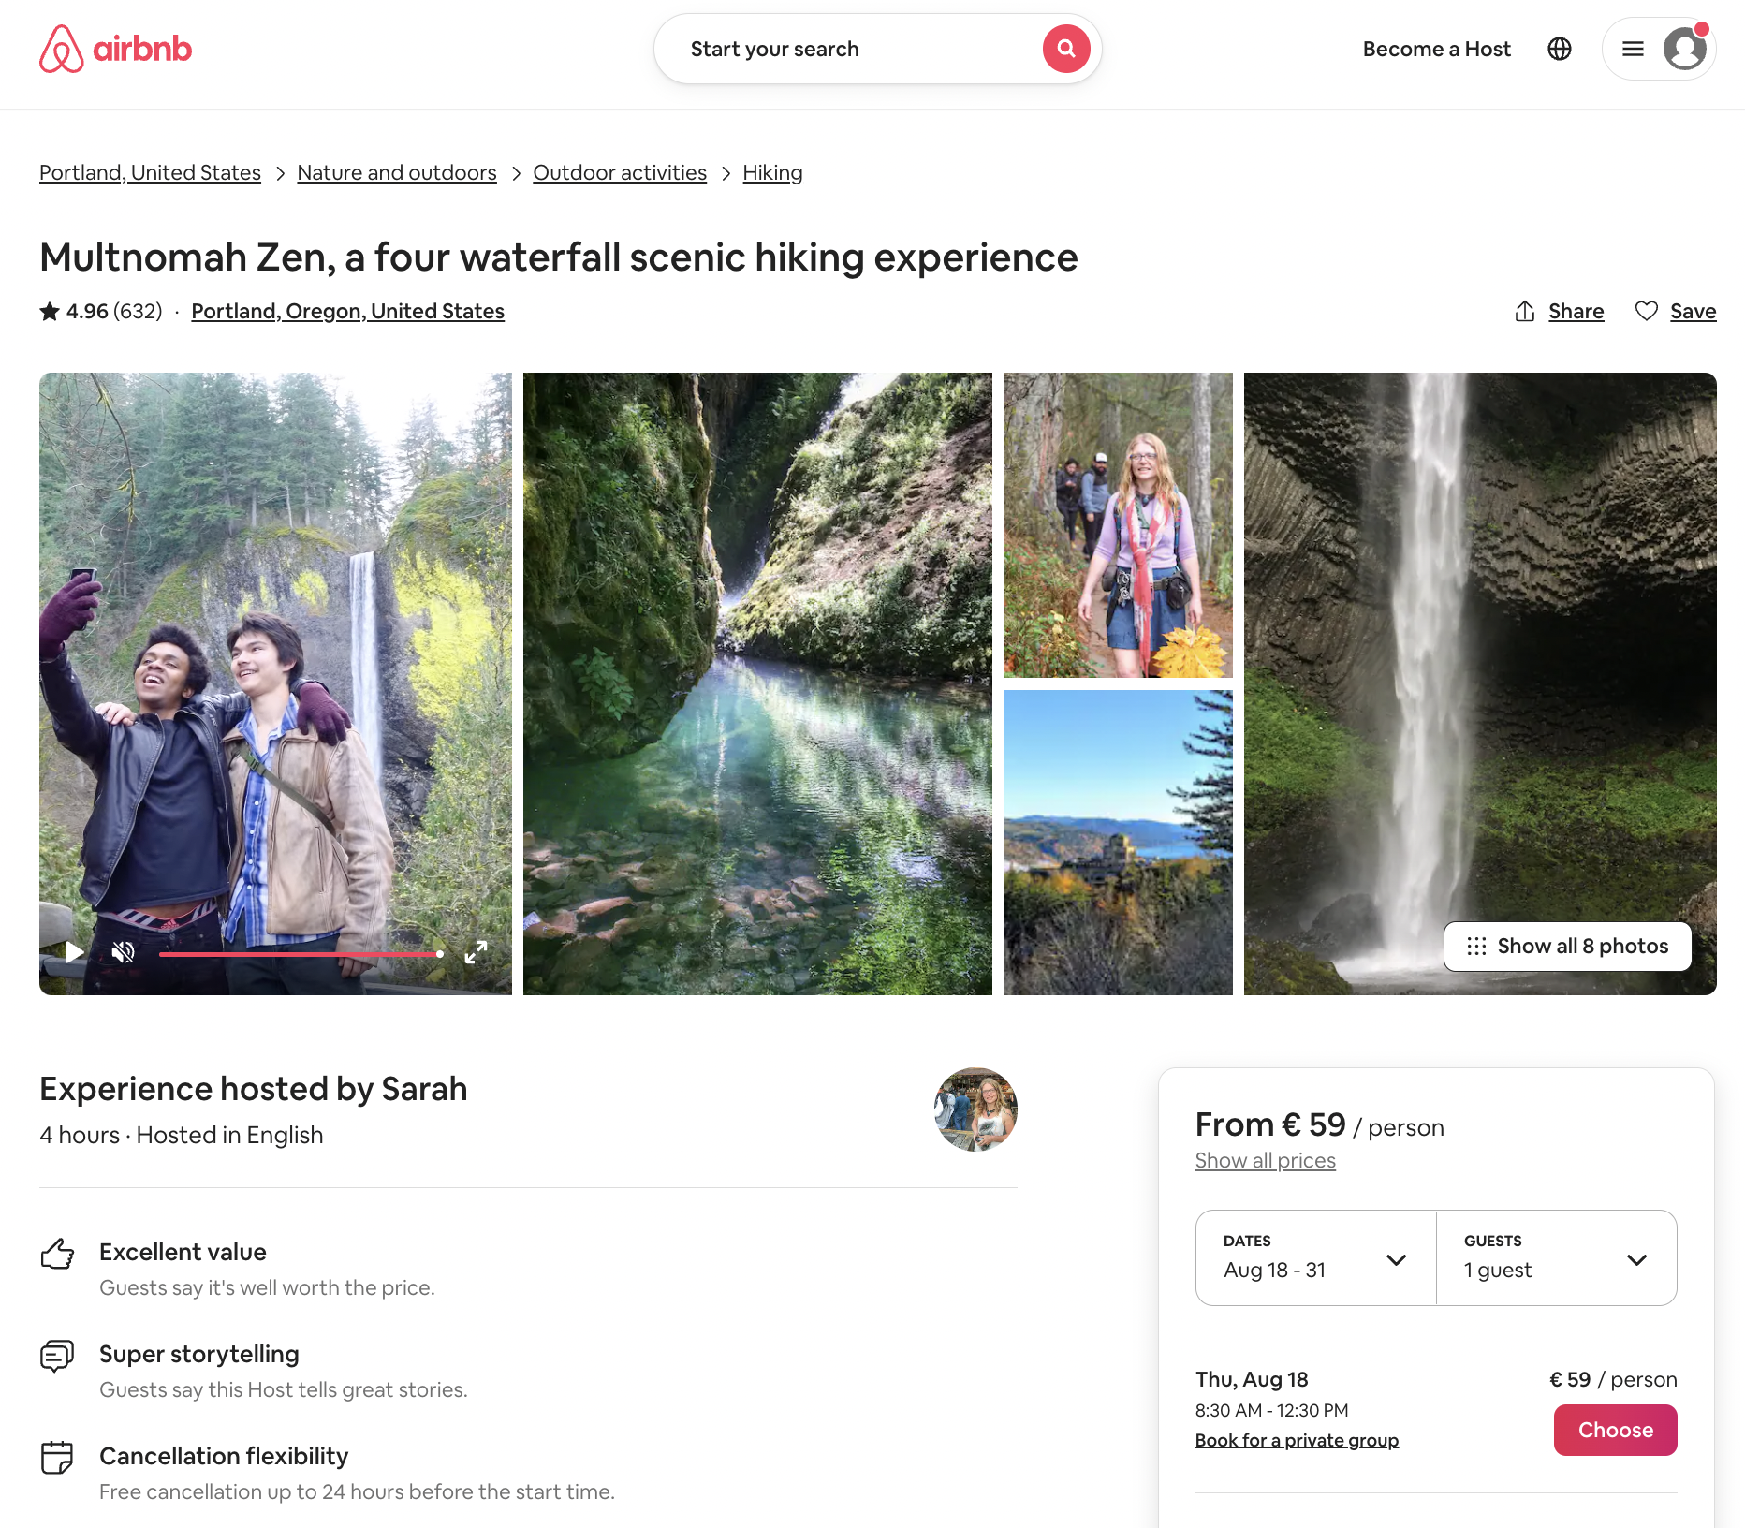Click Show all 8 photos button
The width and height of the screenshot is (1745, 1528).
click(1567, 946)
